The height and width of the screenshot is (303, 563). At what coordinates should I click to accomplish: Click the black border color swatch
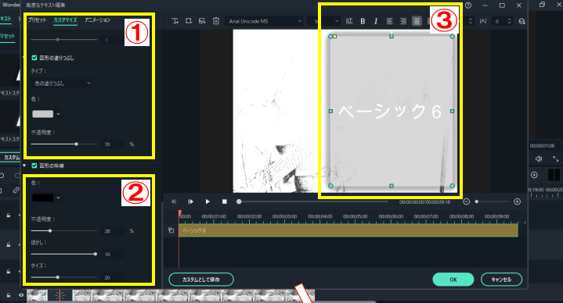coord(43,198)
